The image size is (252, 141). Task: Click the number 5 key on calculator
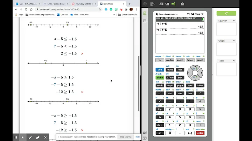(180, 117)
